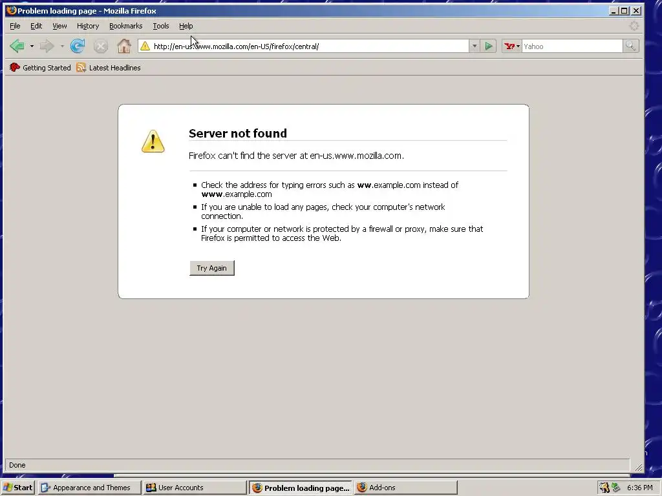
Task: Switch to Add-ons taskbar window
Action: [406, 488]
